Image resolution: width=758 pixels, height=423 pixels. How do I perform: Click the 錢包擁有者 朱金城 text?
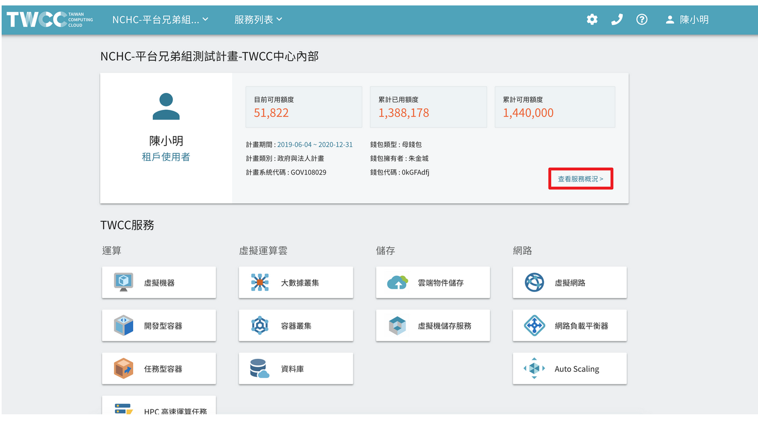399,159
